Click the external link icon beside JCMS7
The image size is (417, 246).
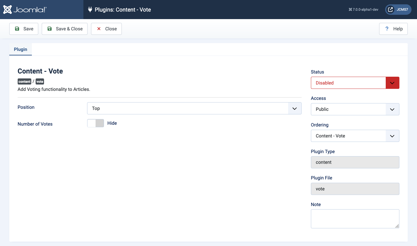point(390,10)
